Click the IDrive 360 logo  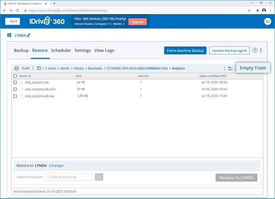click(x=47, y=21)
